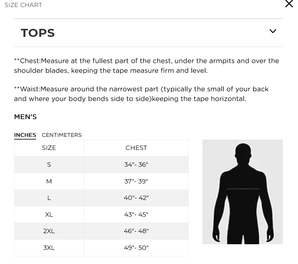Collapse the TOPS section chevron
The width and height of the screenshot is (298, 264).
coord(273,31)
